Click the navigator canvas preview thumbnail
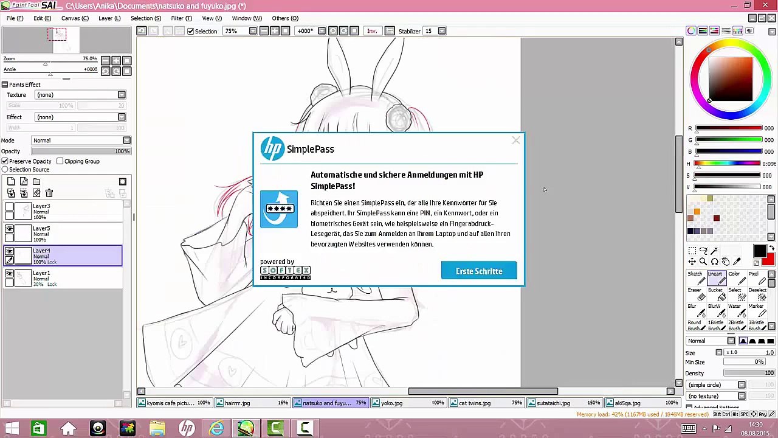Viewport: 778px width, 438px height. 66,40
